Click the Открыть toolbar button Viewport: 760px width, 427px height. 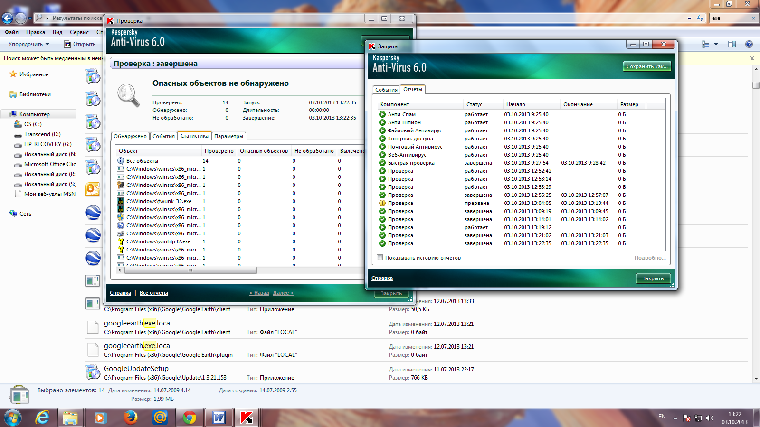[x=80, y=44]
